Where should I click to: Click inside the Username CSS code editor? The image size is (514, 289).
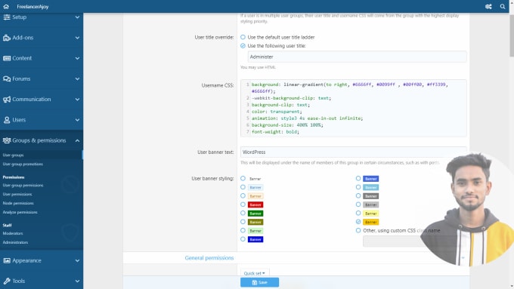pos(354,108)
